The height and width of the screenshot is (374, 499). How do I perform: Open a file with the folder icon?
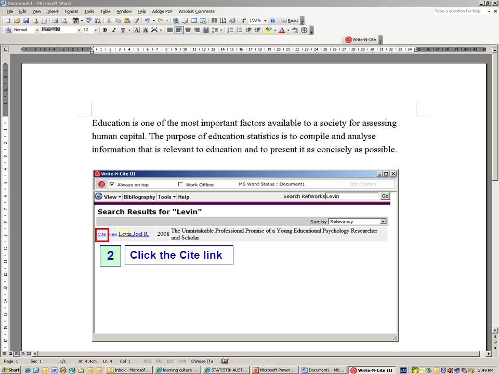[x=17, y=21]
